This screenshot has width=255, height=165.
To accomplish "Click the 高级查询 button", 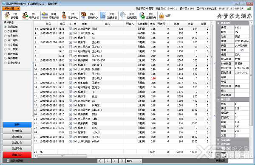I will point(17,137).
